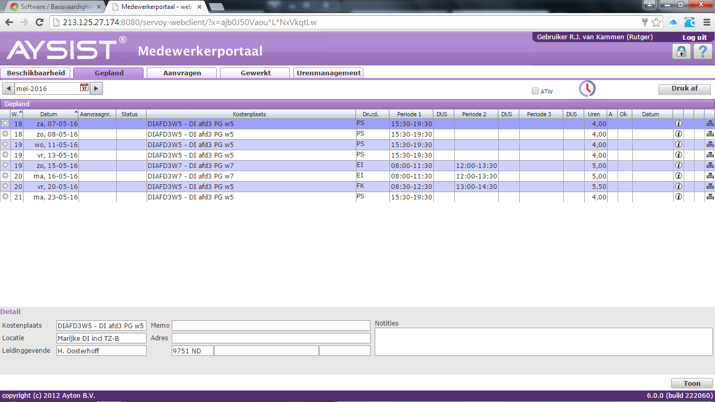Switch to the Software / Basisvaardighe browser tab
Image resolution: width=715 pixels, height=402 pixels.
coord(55,7)
